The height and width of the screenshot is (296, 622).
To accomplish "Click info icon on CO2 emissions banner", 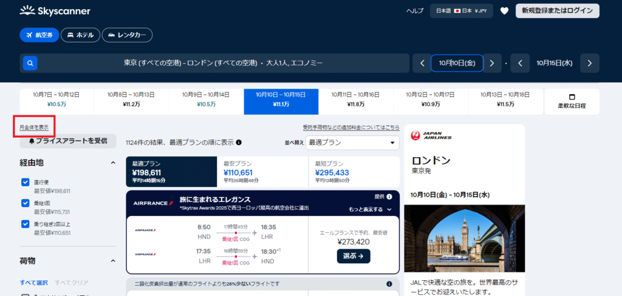I will tap(389, 284).
